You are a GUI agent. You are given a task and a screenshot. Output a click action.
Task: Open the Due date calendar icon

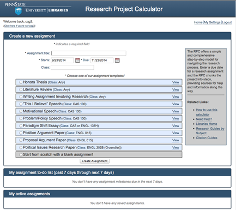(117, 61)
